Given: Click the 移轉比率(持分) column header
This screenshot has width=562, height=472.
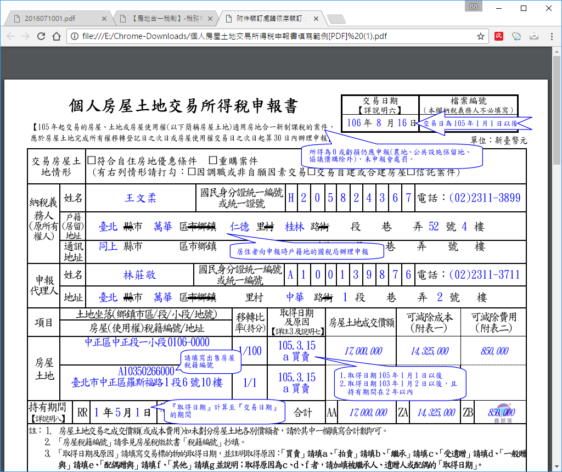Looking at the screenshot, I should pos(250,322).
